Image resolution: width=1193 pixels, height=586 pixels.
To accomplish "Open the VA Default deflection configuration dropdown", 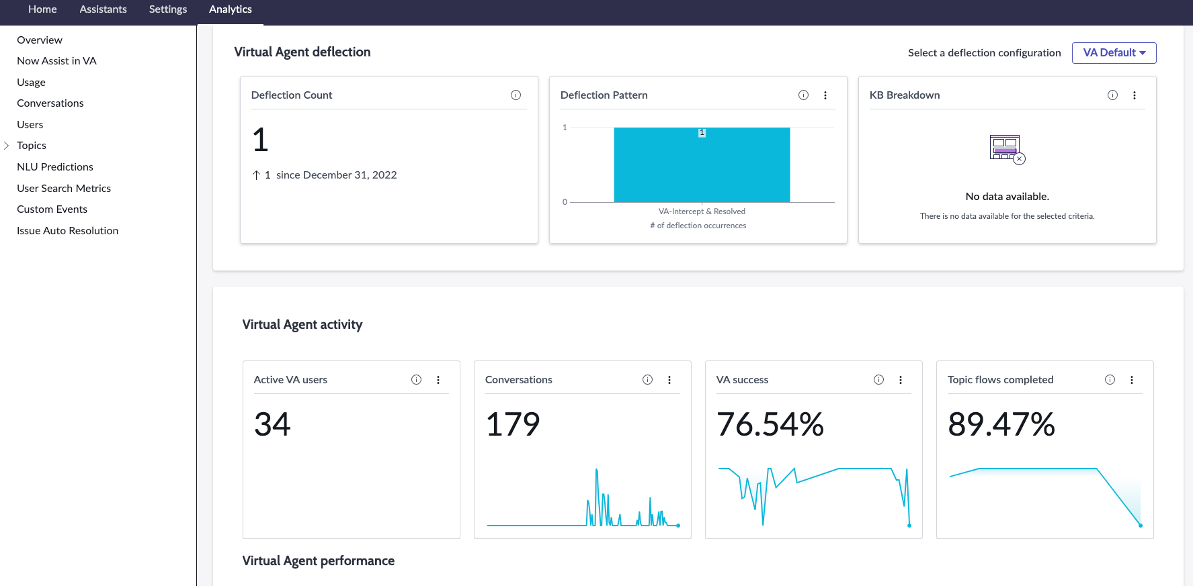I will 1114,53.
